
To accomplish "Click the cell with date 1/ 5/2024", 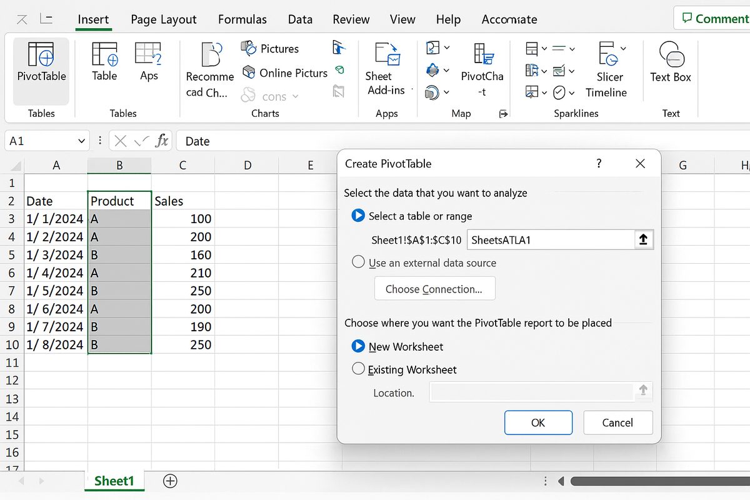I will (x=56, y=291).
